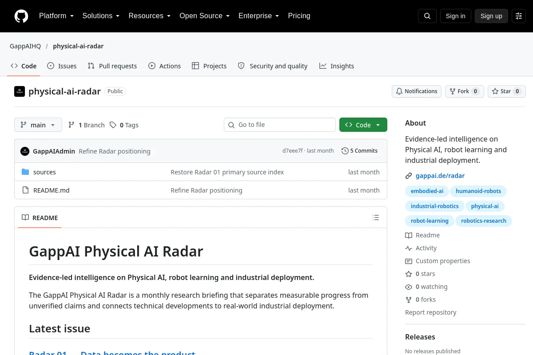
Task: Switch to the Code tab
Action: (24, 66)
